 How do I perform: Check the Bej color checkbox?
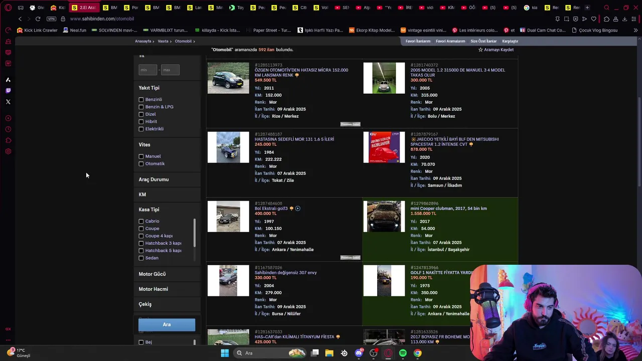pos(141,342)
